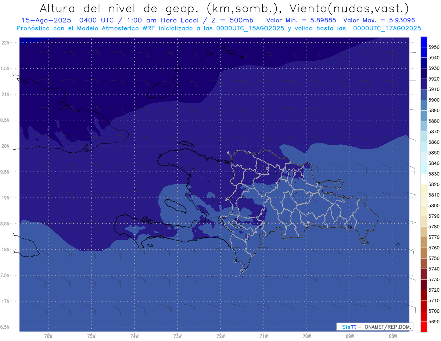Click the 'Valor Min. = 5.89885' text
The height and width of the screenshot is (341, 441).
coord(301,20)
